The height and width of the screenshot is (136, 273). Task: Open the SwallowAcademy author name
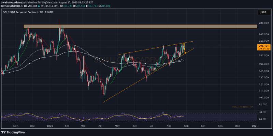[x=11, y=3]
